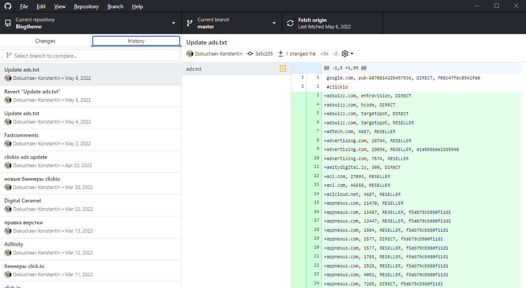Maximize the GitHub Desktop window

point(497,6)
